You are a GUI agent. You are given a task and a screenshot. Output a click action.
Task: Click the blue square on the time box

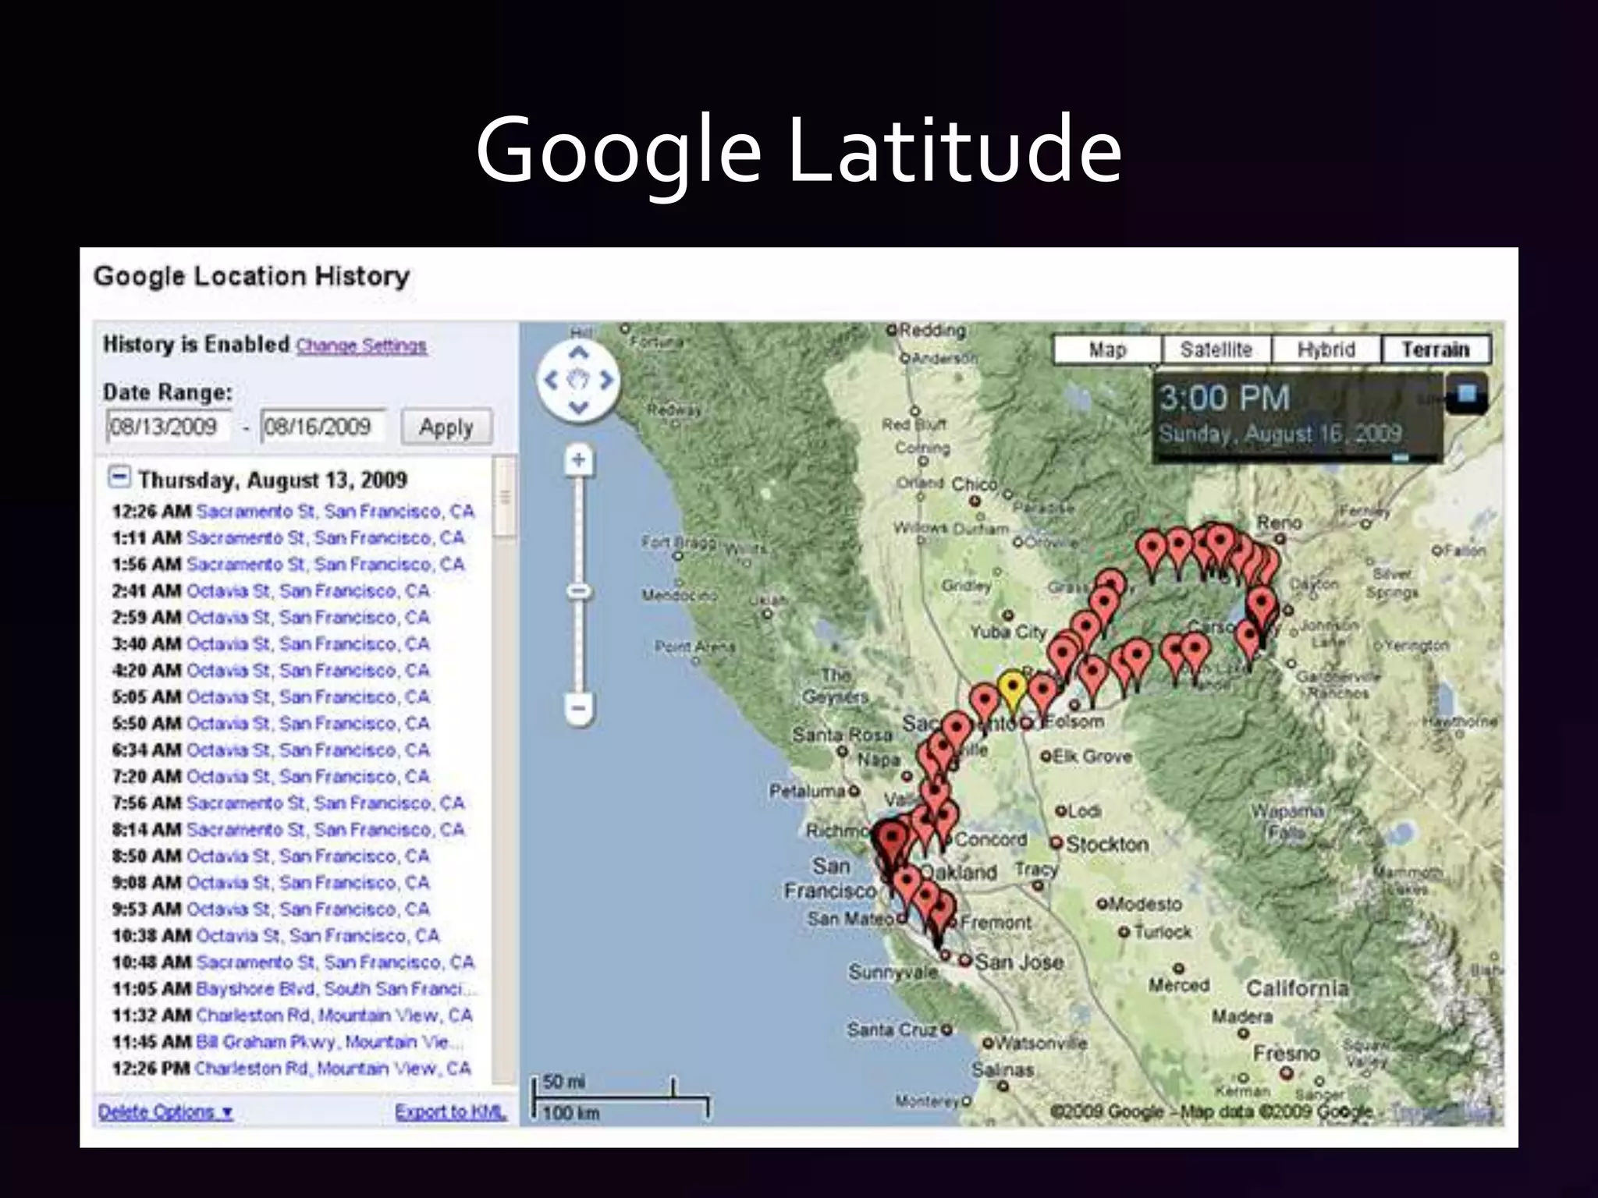tap(1467, 394)
